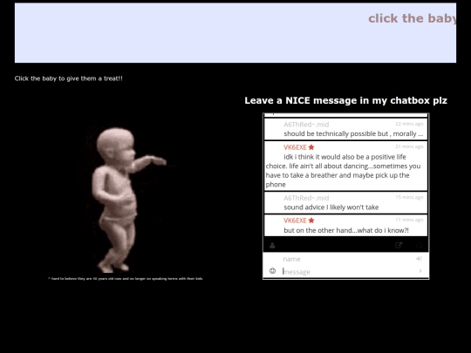
Task: Click the chatbox refresh circle icon
Action: click(x=419, y=246)
